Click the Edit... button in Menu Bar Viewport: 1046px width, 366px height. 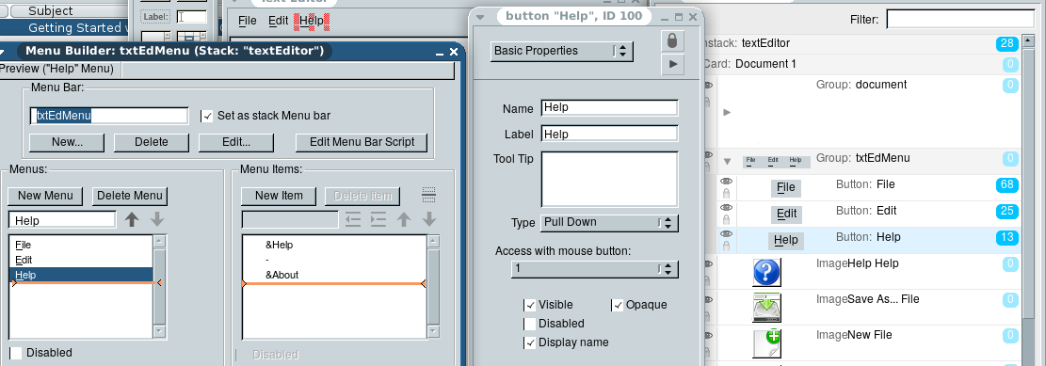pos(236,142)
